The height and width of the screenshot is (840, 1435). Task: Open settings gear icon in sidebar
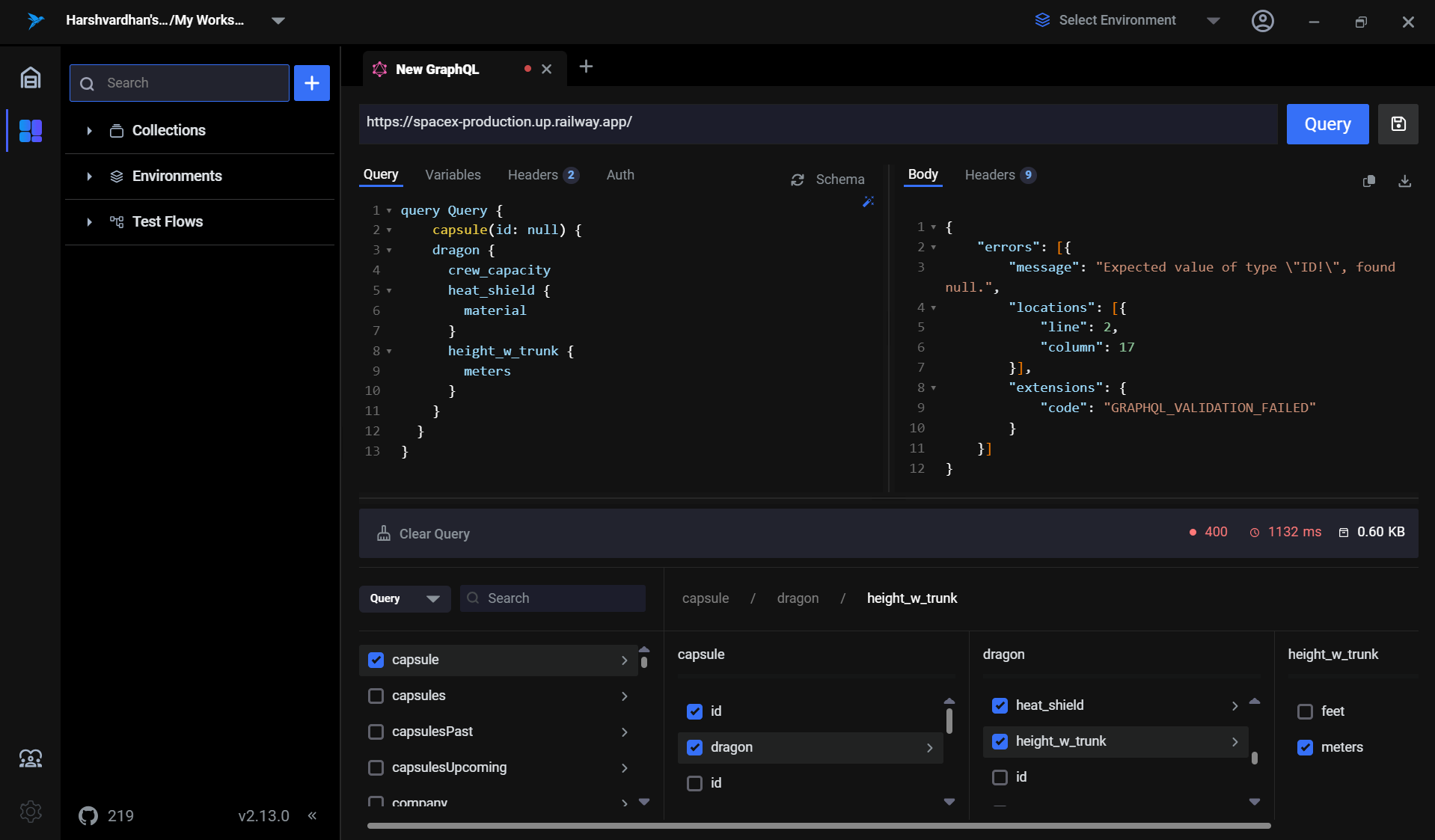(31, 811)
